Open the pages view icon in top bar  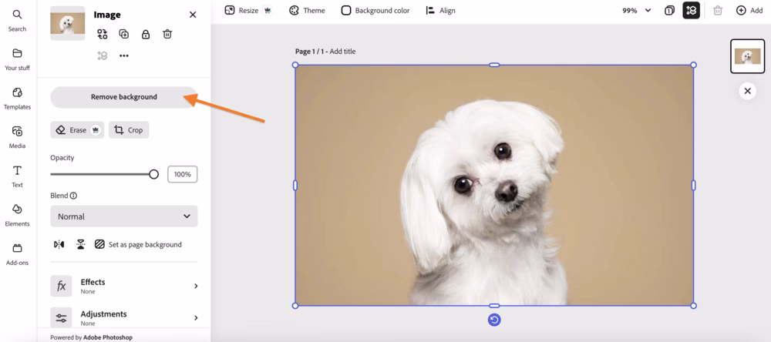669,11
